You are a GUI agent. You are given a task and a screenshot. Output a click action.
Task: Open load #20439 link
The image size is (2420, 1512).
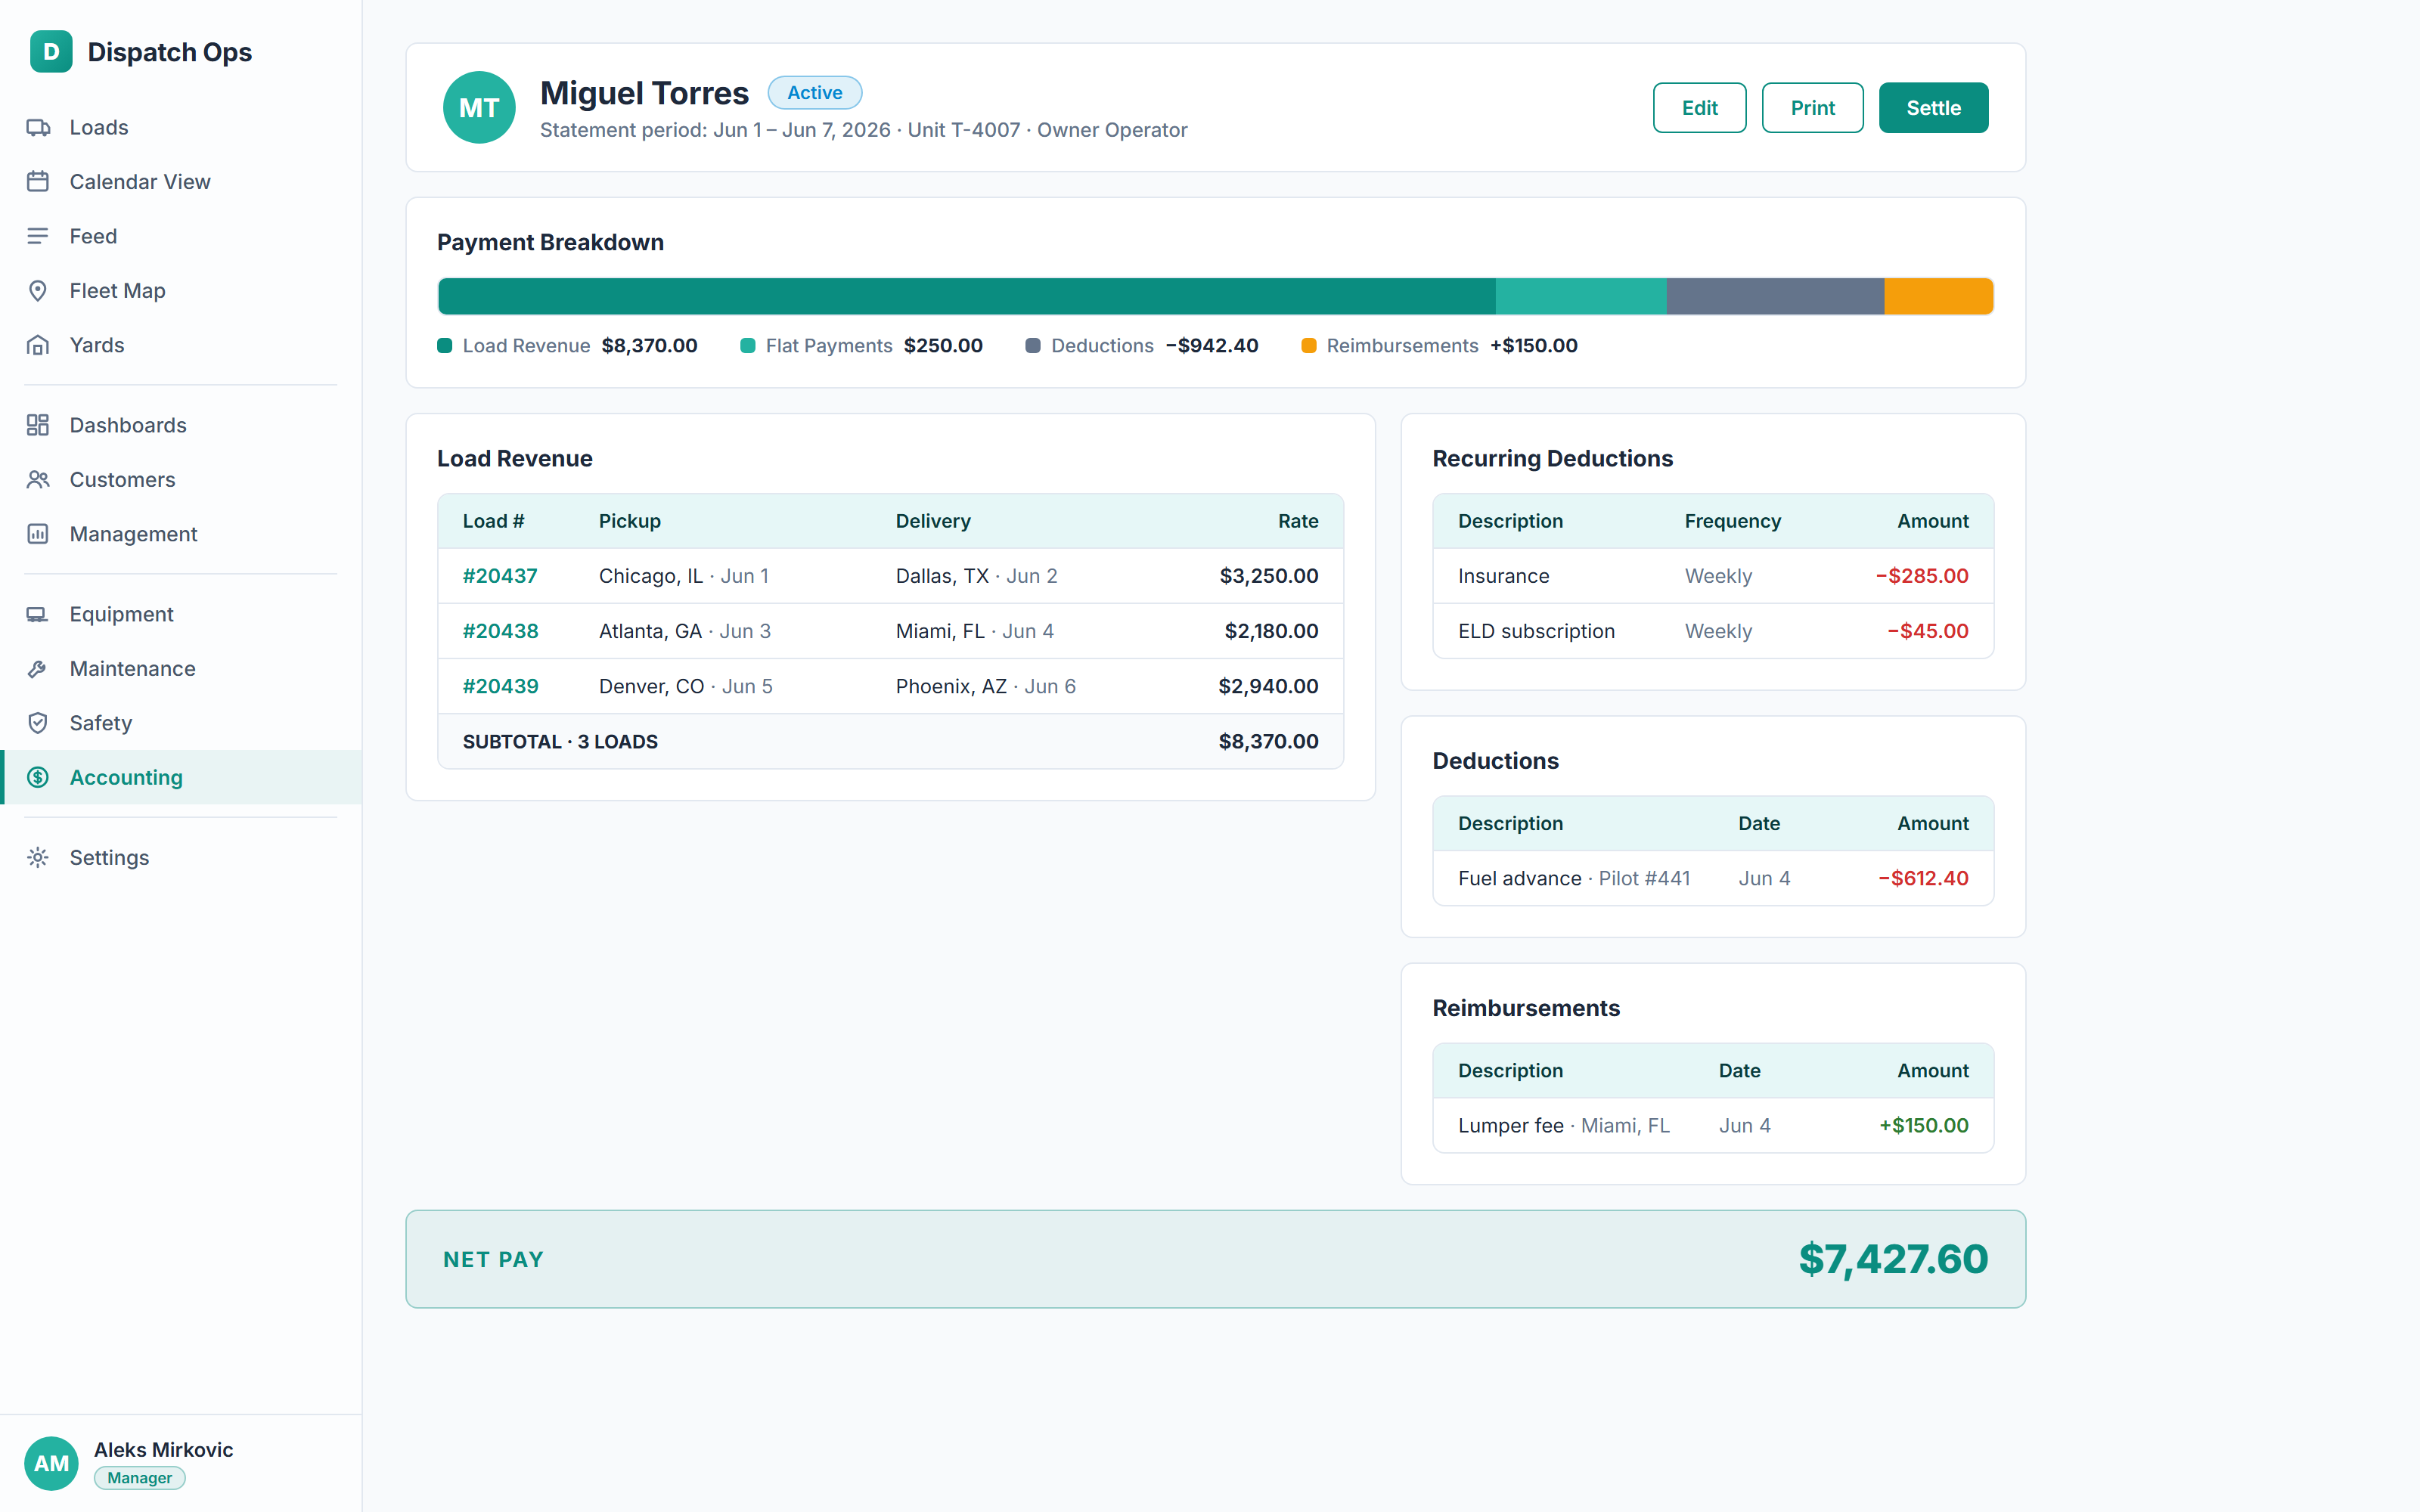point(500,686)
